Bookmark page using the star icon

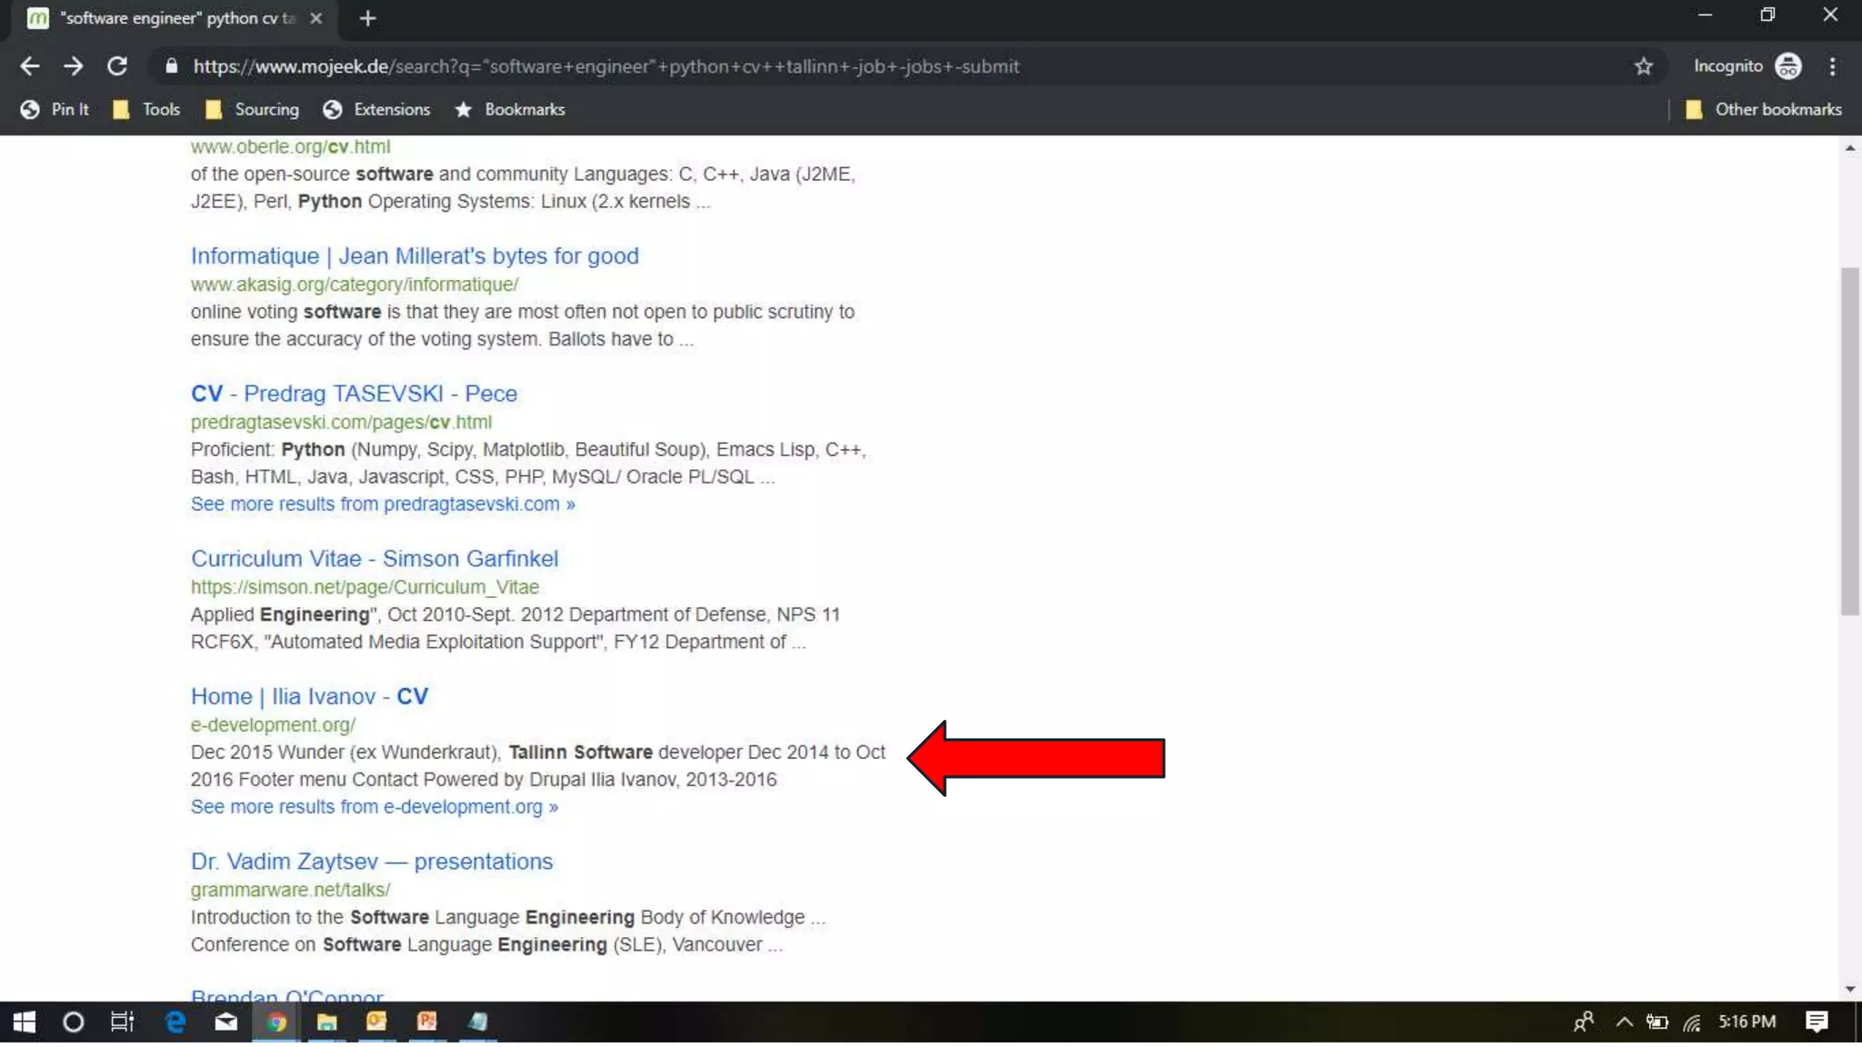coord(1643,66)
